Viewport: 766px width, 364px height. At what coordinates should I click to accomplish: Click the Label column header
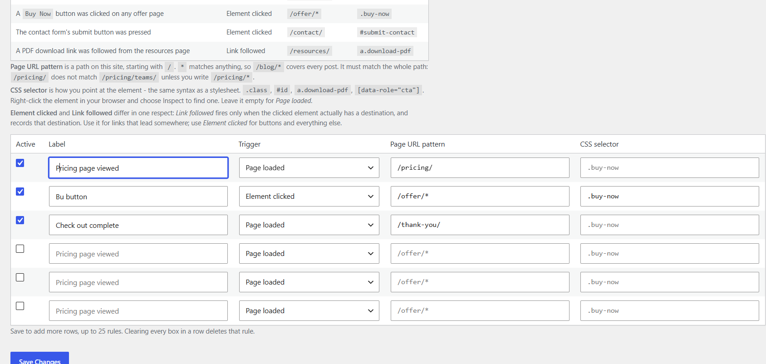(x=57, y=144)
